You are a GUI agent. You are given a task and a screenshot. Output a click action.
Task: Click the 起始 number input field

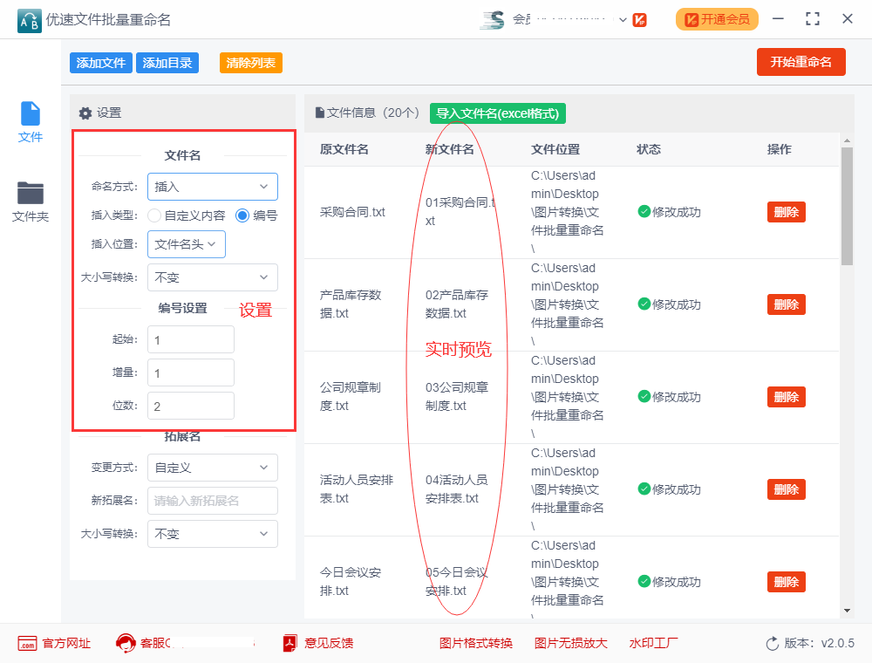pyautogui.click(x=191, y=339)
